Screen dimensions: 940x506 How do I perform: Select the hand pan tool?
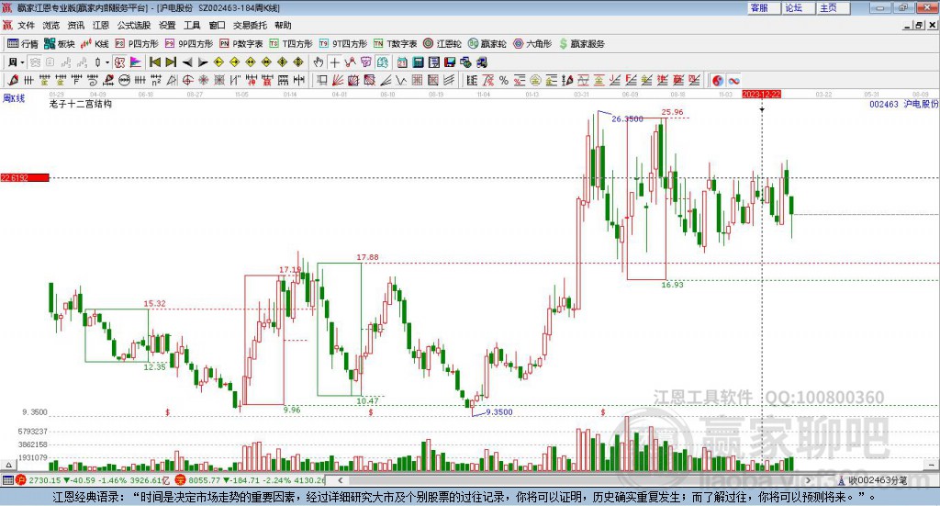(318, 62)
